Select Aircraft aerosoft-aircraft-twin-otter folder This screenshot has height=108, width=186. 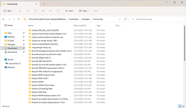click(x=46, y=54)
